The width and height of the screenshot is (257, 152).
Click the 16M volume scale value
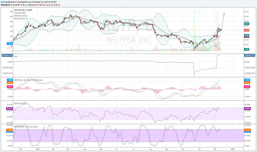[11, 12]
